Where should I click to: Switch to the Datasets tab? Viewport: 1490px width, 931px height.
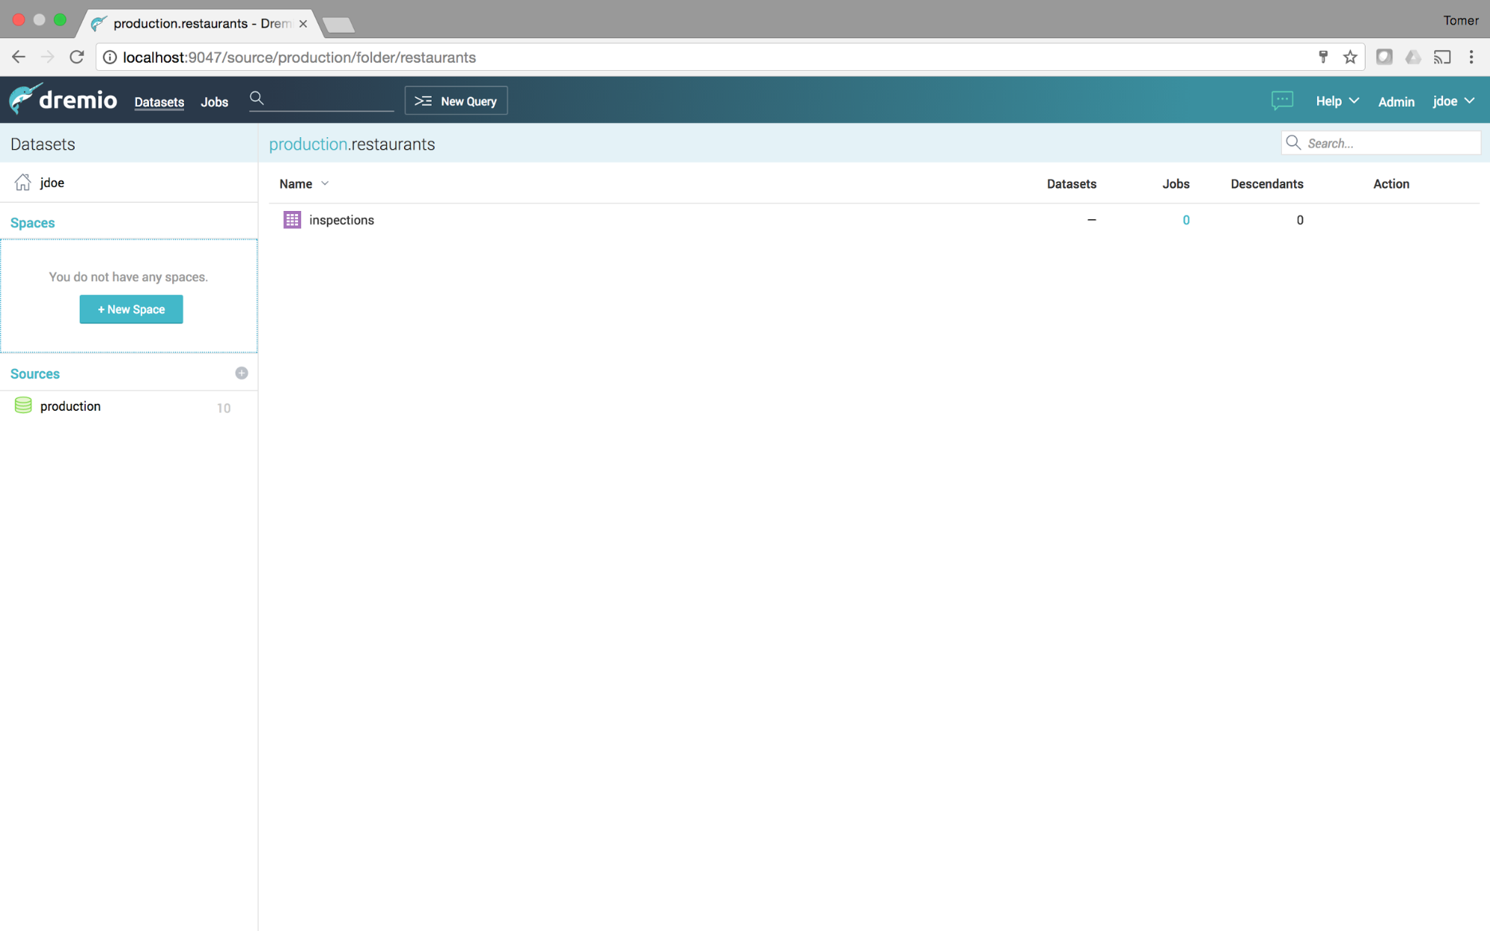pos(159,102)
